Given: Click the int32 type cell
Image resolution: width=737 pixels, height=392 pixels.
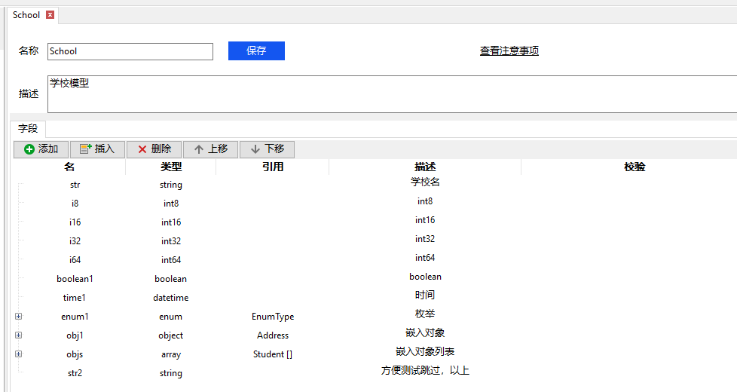Looking at the screenshot, I should pos(170,241).
